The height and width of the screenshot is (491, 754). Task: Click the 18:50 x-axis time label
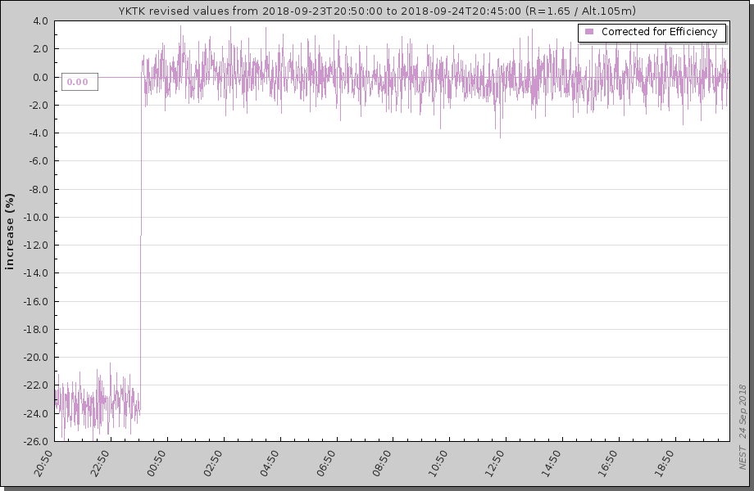(x=665, y=463)
